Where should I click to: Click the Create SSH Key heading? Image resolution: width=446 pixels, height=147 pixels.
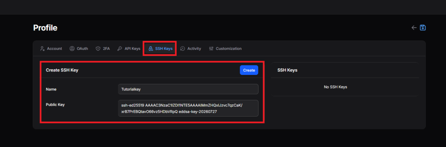click(x=62, y=70)
